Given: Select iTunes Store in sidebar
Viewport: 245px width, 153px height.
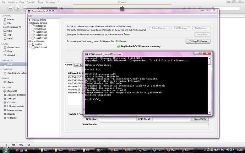Looking at the screenshot, I should [14, 47].
